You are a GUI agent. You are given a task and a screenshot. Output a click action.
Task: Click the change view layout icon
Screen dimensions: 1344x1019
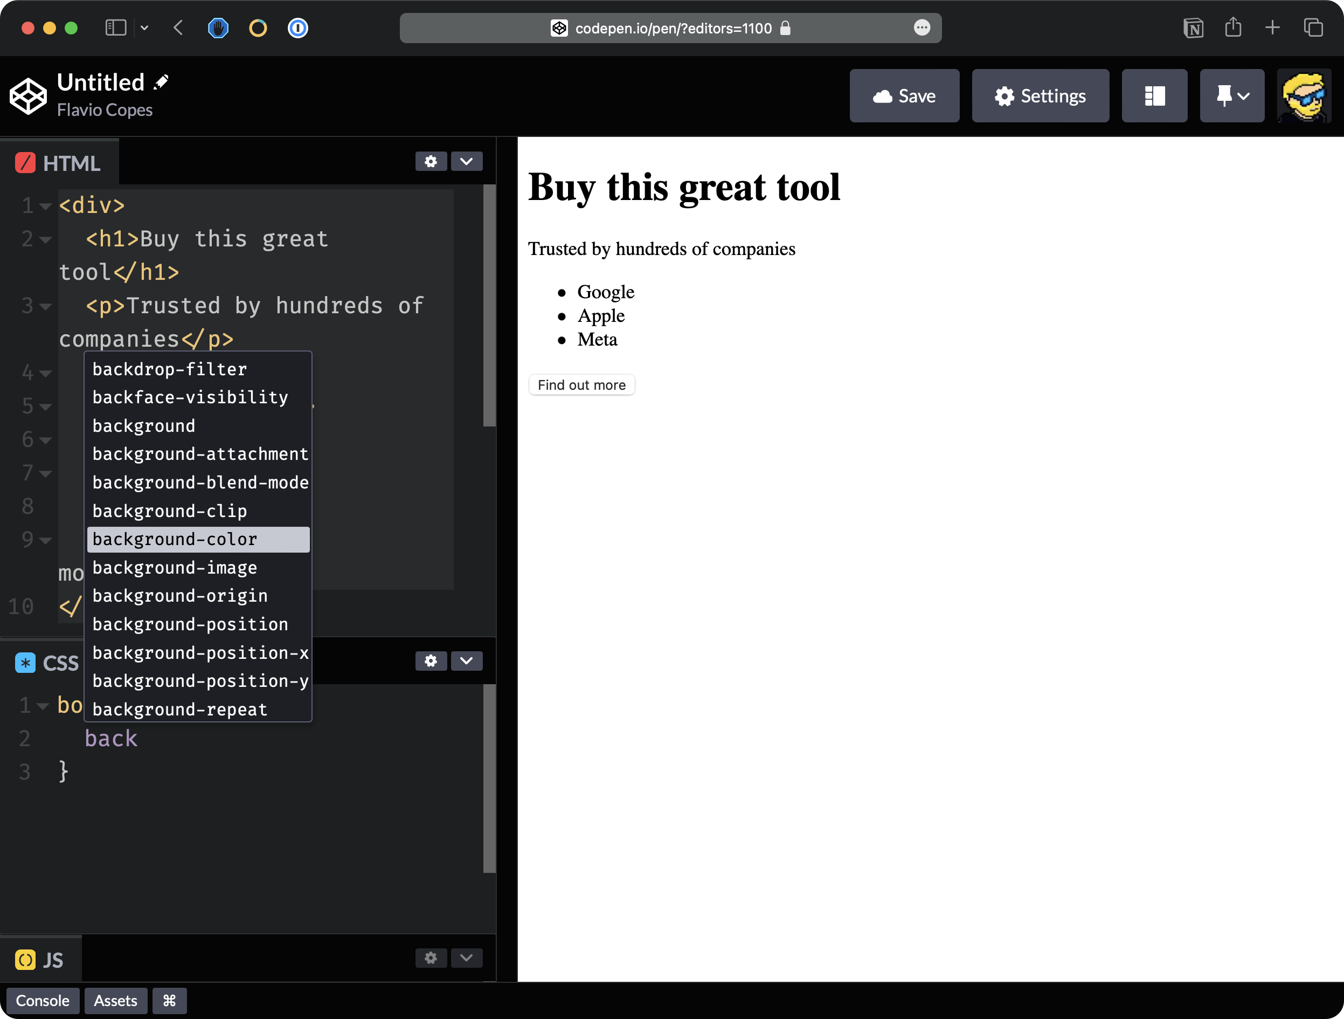coord(1154,96)
